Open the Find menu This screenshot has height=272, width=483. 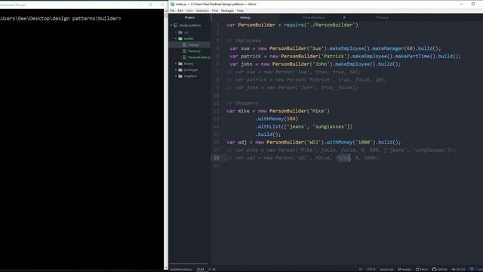click(214, 11)
